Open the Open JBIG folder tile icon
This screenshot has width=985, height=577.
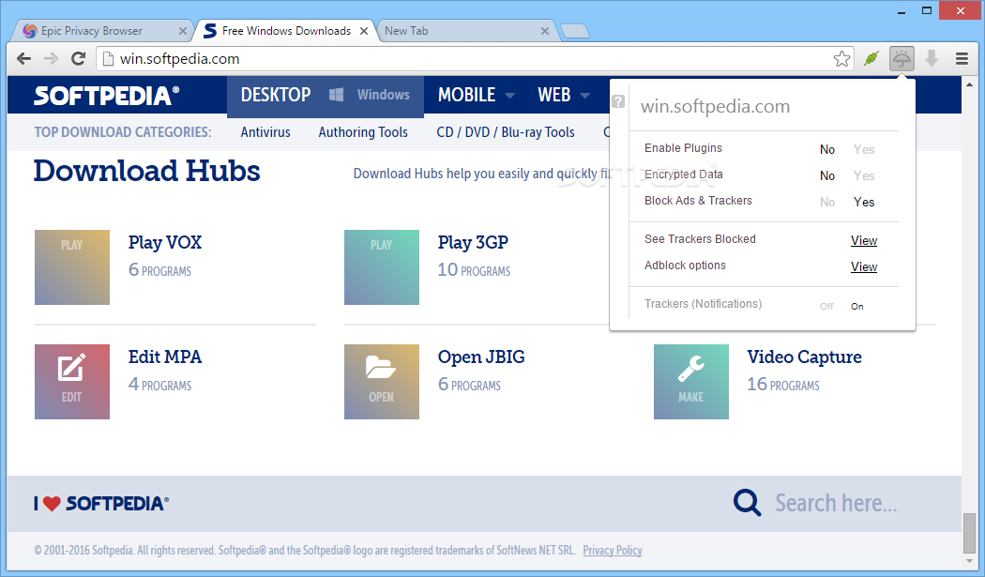381,382
